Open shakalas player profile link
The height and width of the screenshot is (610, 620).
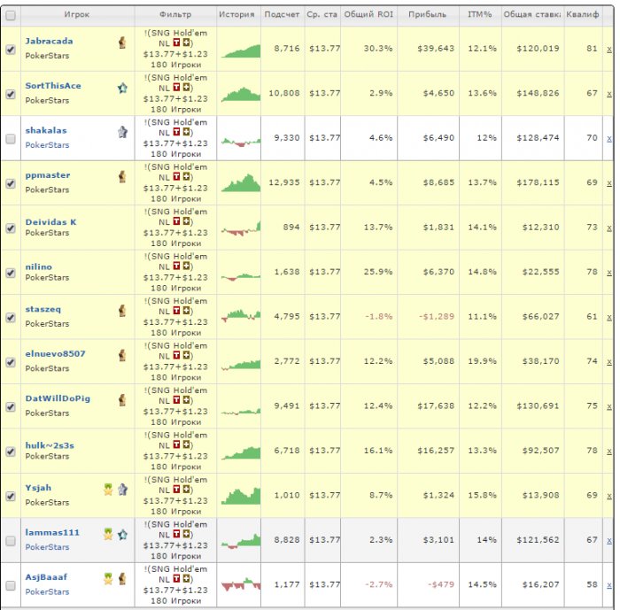pos(46,130)
